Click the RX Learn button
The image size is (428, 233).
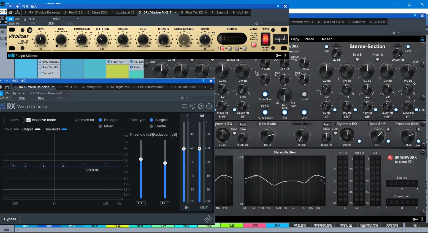pos(14,120)
